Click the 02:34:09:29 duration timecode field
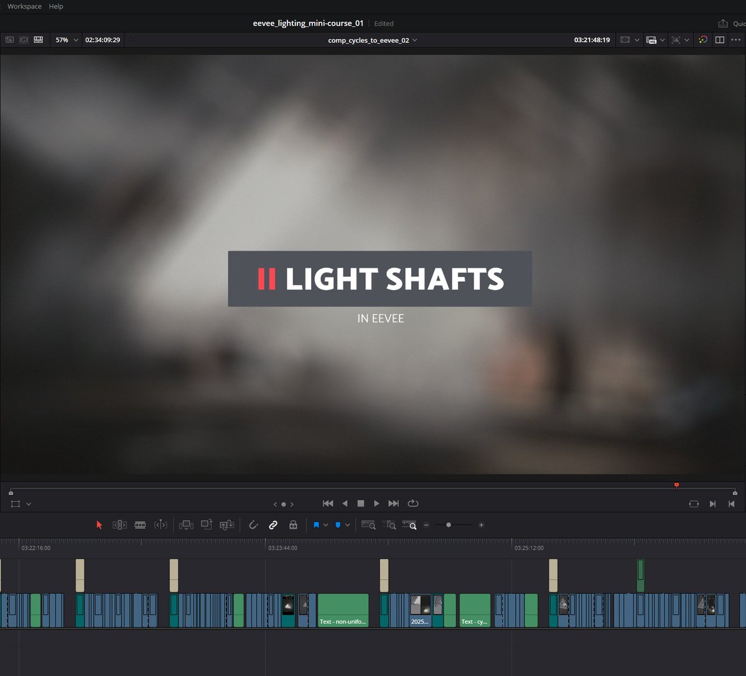Viewport: 746px width, 676px height. [102, 40]
